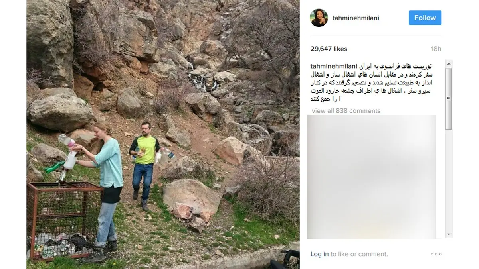Click the rocky hillside post photo
This screenshot has height=269, width=479.
pos(163,134)
